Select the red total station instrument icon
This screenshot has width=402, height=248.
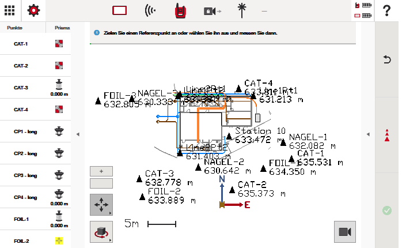pyautogui.click(x=179, y=10)
